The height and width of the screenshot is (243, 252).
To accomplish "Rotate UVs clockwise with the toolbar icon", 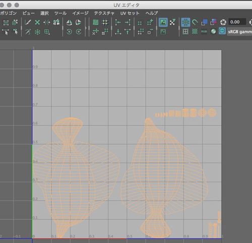I will coord(79,32).
